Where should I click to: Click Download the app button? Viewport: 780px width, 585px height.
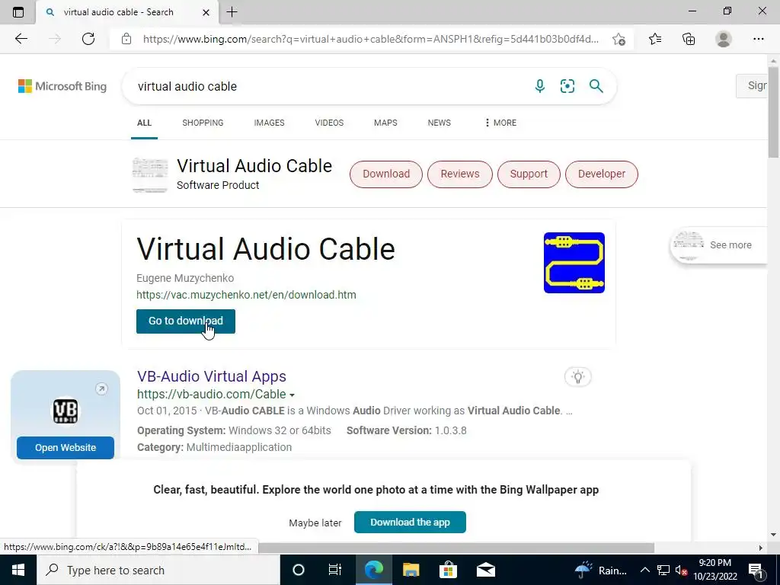point(410,522)
